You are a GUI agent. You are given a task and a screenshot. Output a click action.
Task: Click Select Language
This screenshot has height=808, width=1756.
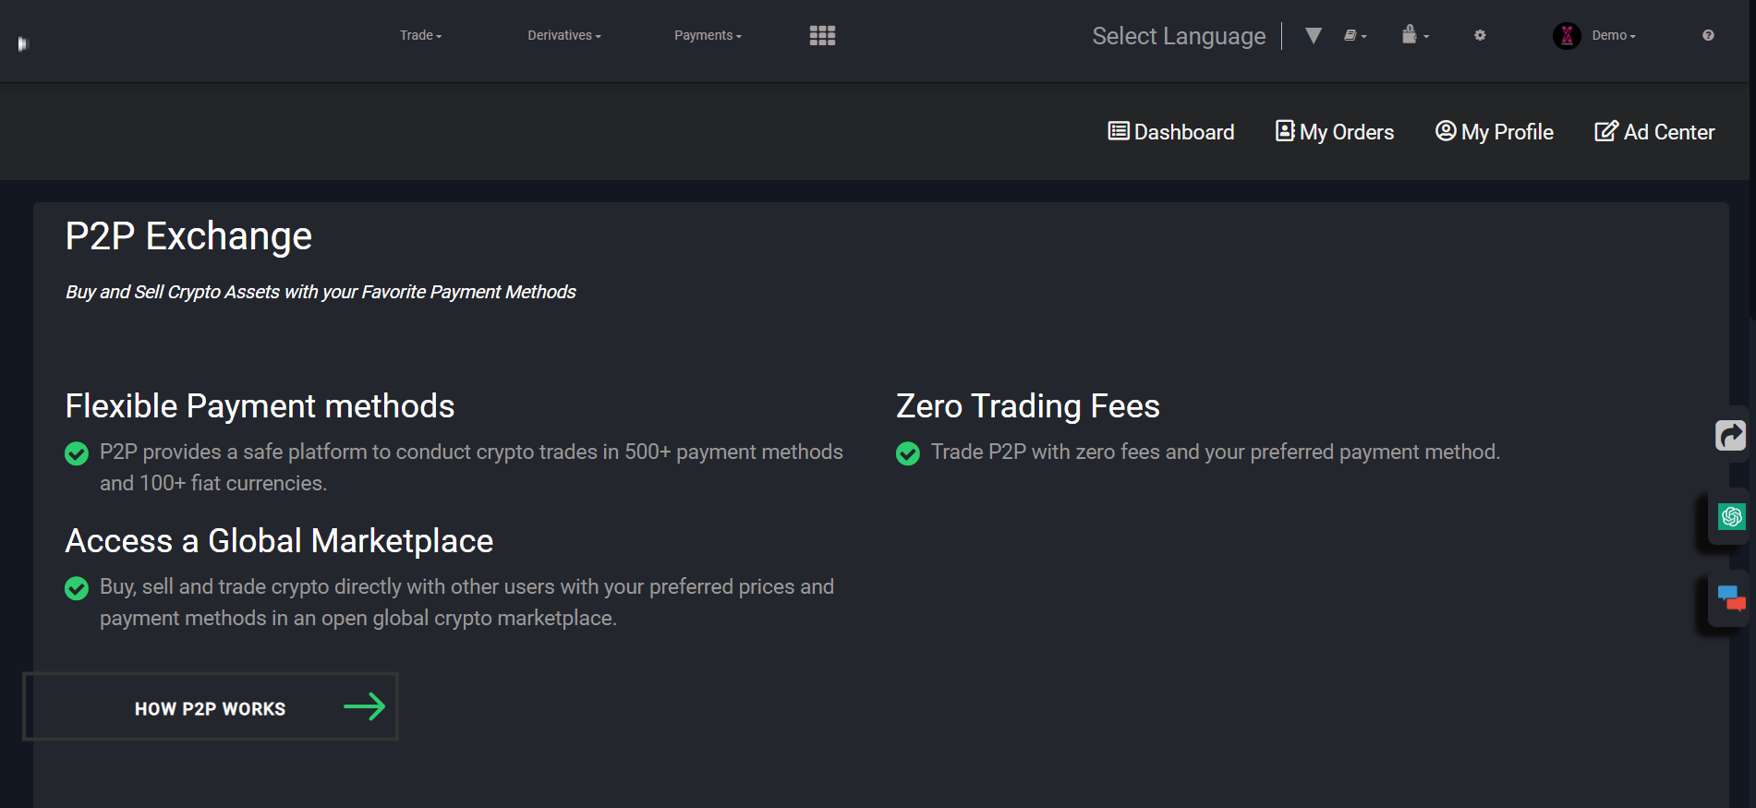point(1179,36)
